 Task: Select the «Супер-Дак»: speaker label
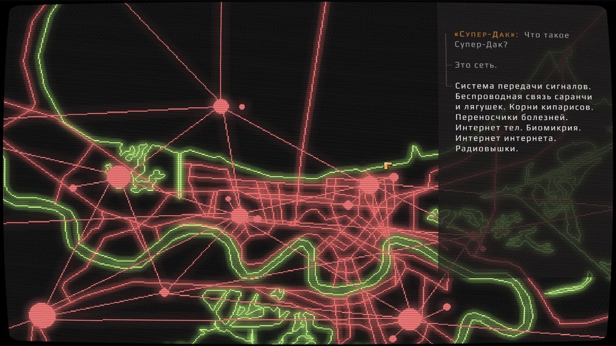486,35
